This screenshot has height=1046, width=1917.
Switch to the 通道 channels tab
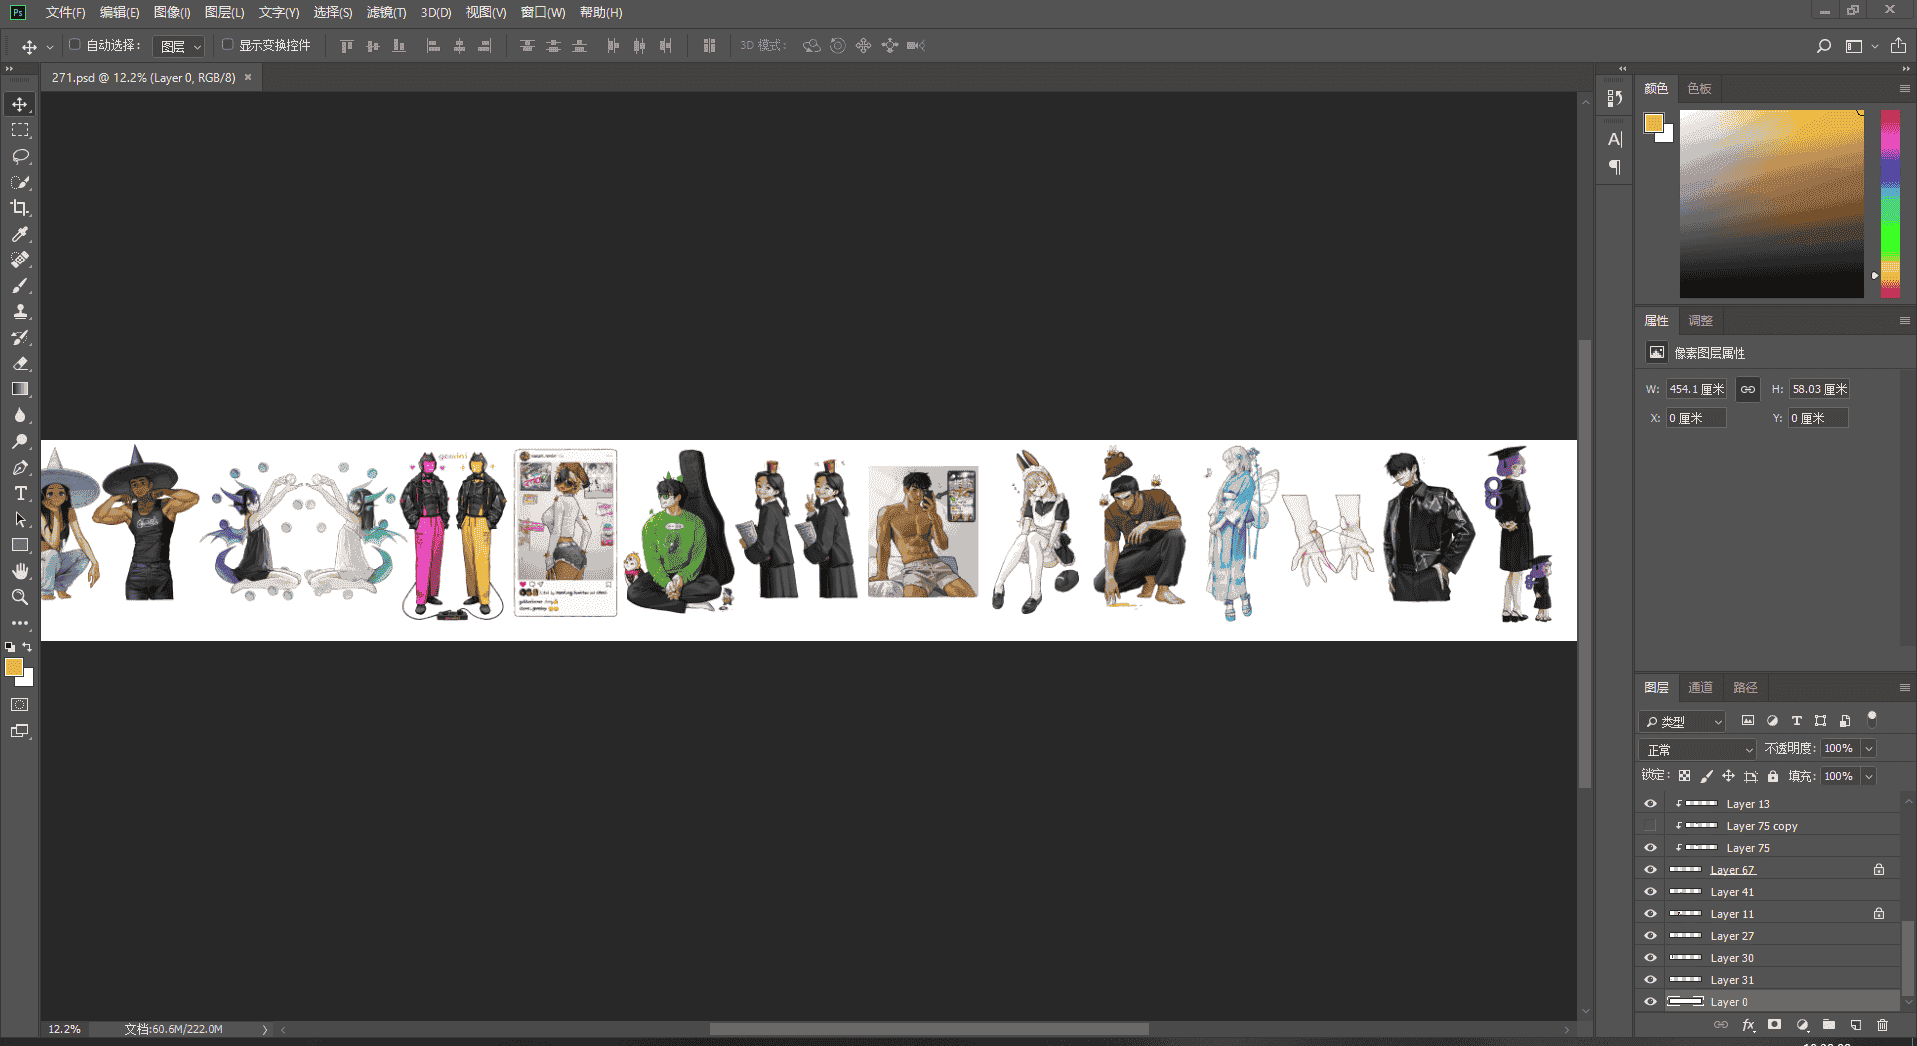[x=1700, y=688]
